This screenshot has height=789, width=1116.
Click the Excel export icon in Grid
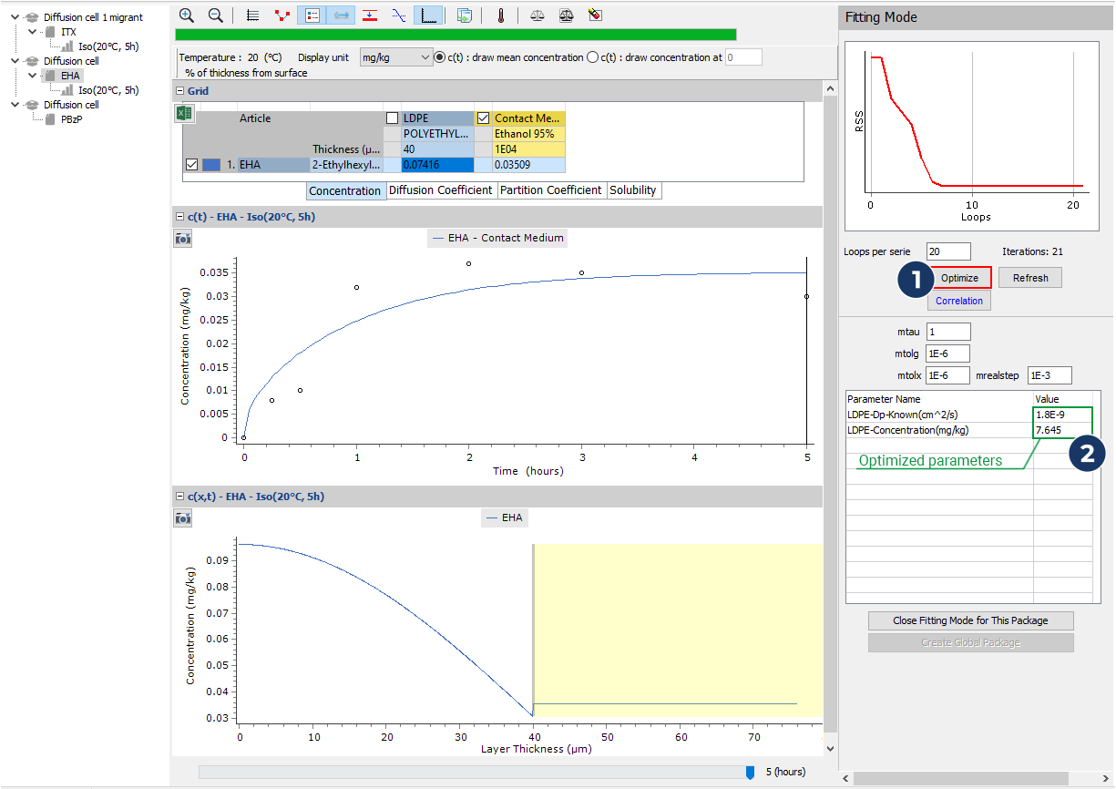pos(182,114)
